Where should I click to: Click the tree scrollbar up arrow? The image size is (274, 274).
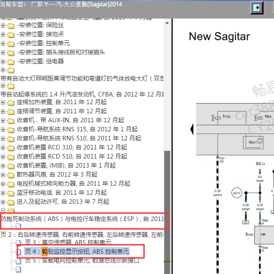pyautogui.click(x=167, y=23)
